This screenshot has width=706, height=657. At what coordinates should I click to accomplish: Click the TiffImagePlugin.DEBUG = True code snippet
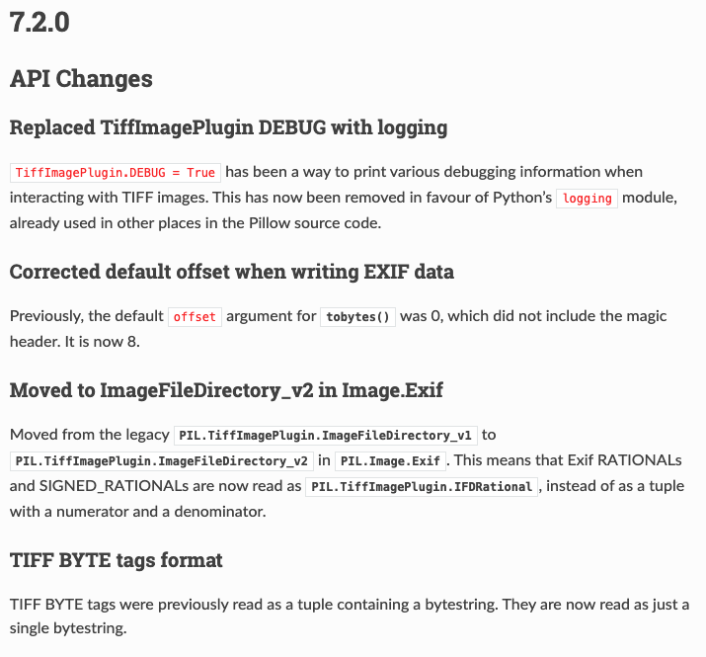click(x=116, y=173)
